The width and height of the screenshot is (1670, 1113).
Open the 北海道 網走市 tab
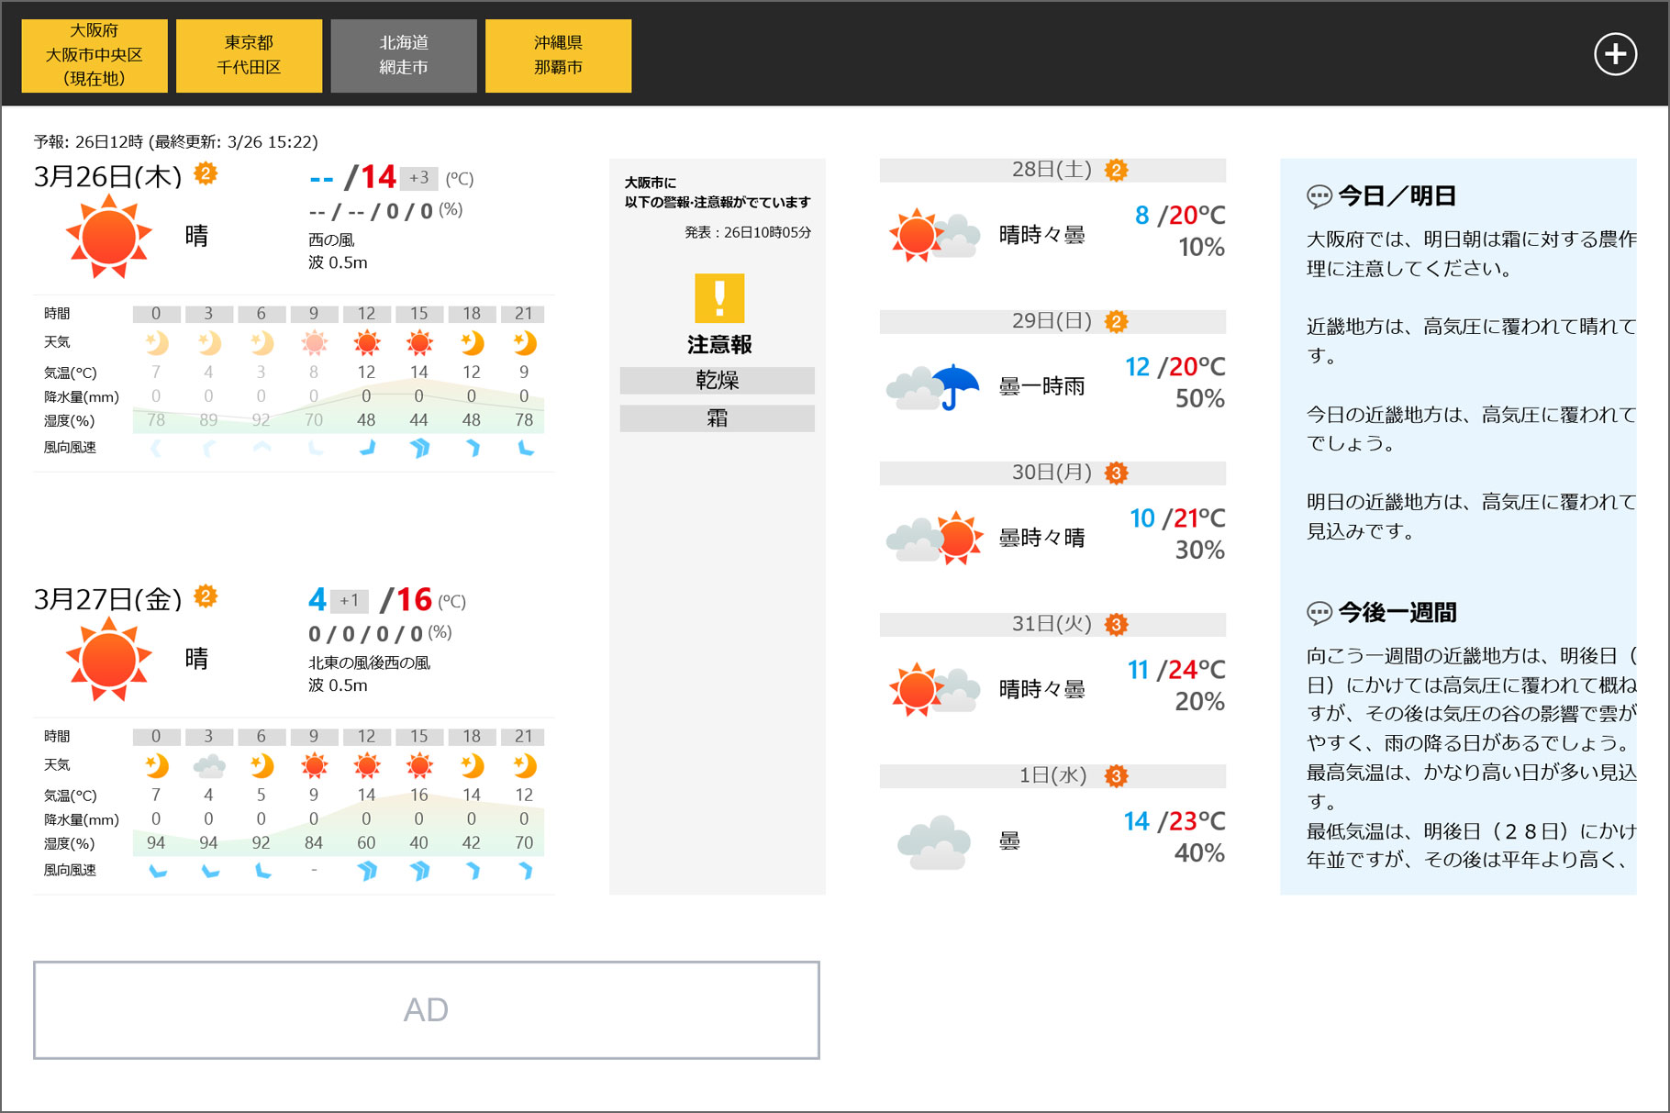(404, 56)
